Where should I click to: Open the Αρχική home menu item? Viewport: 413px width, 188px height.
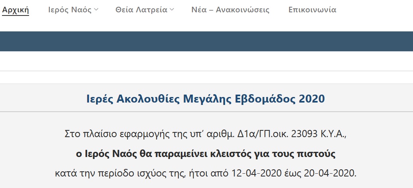click(16, 10)
